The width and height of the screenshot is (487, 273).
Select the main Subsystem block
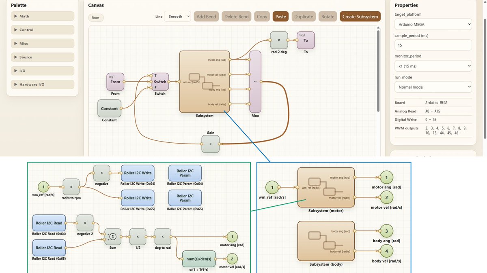click(x=205, y=82)
